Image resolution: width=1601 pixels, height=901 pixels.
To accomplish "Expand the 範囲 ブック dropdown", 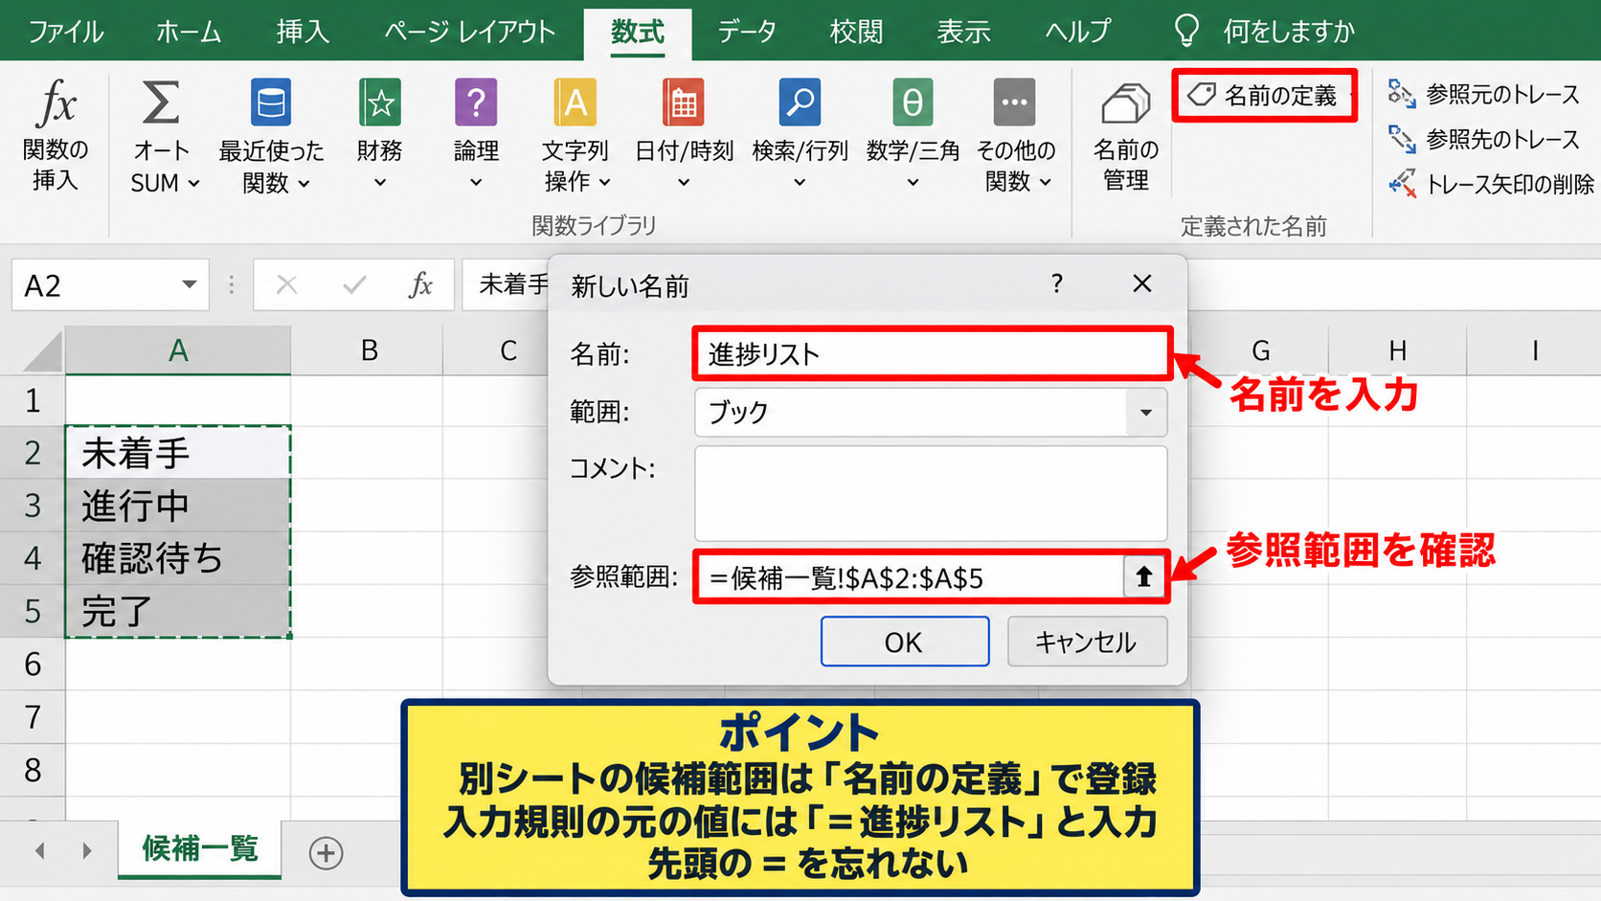I will tap(1145, 413).
